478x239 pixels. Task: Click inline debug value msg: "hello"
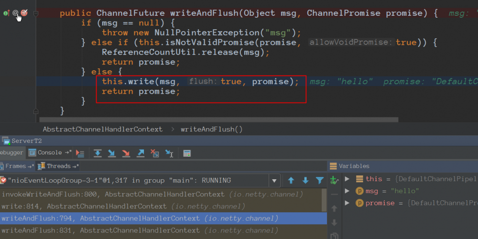pos(341,82)
